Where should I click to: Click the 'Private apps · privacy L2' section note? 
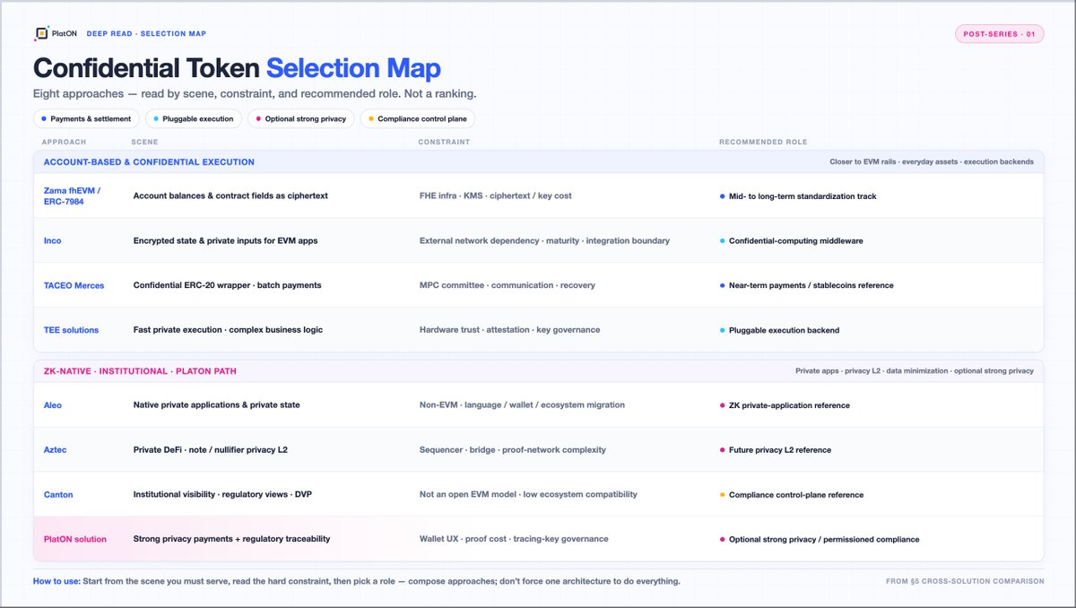pyautogui.click(x=914, y=370)
